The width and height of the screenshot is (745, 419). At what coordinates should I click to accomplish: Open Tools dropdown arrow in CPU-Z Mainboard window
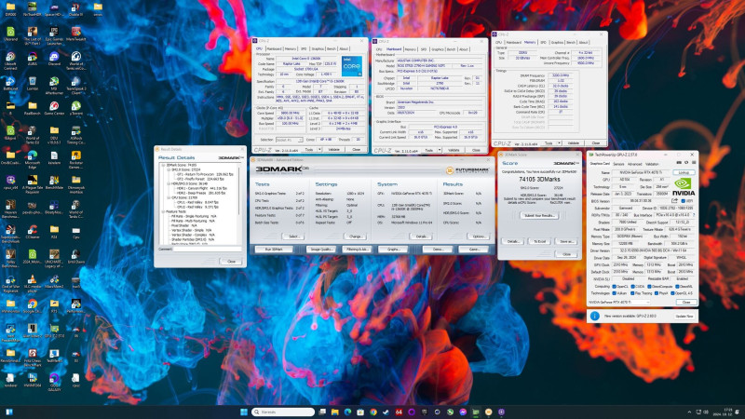(440, 150)
